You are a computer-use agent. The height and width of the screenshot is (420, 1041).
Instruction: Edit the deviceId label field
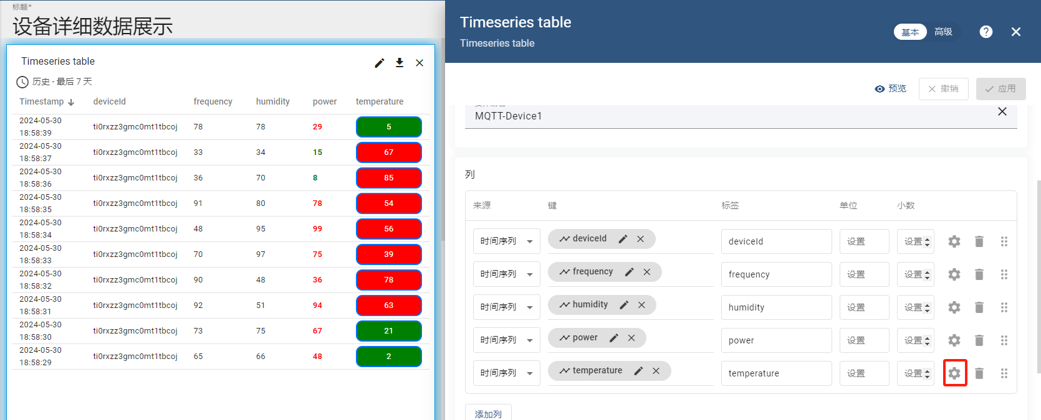tap(776, 241)
